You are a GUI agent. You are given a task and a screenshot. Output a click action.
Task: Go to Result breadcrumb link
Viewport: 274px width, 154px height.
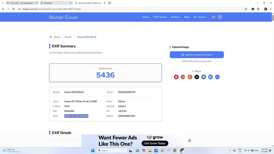pyautogui.click(x=68, y=37)
